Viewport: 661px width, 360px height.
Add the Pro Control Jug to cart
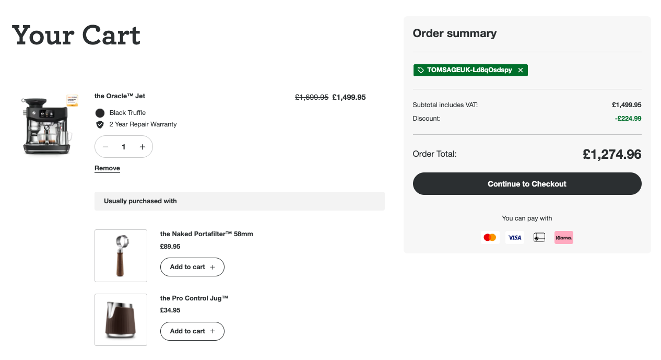(192, 331)
